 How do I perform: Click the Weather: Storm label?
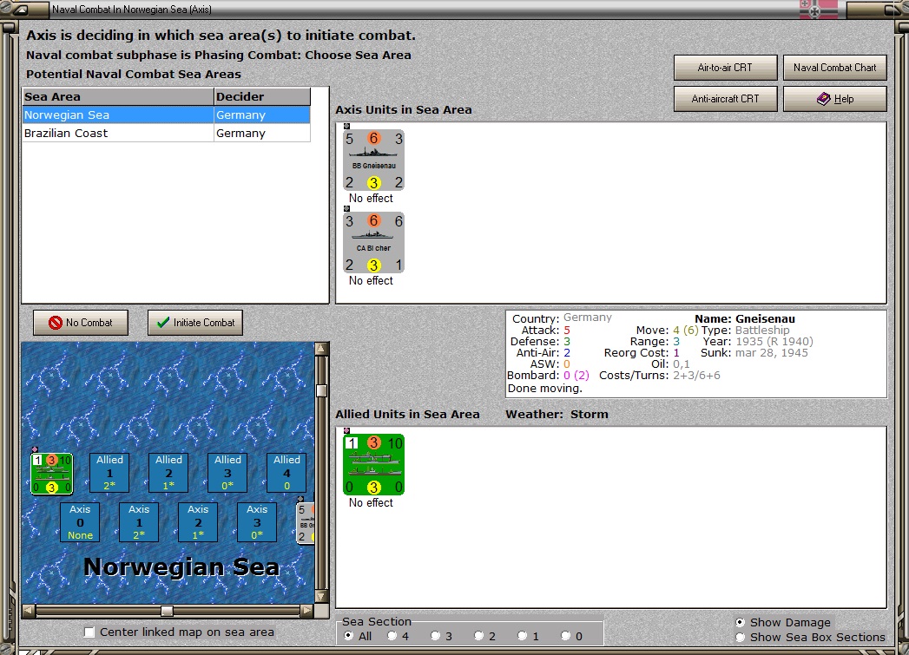pyautogui.click(x=557, y=414)
